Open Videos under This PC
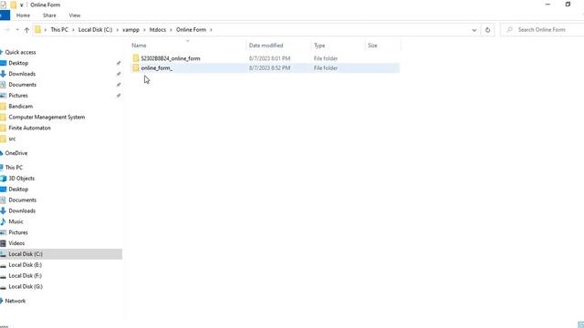The height and width of the screenshot is (328, 584). click(x=16, y=243)
